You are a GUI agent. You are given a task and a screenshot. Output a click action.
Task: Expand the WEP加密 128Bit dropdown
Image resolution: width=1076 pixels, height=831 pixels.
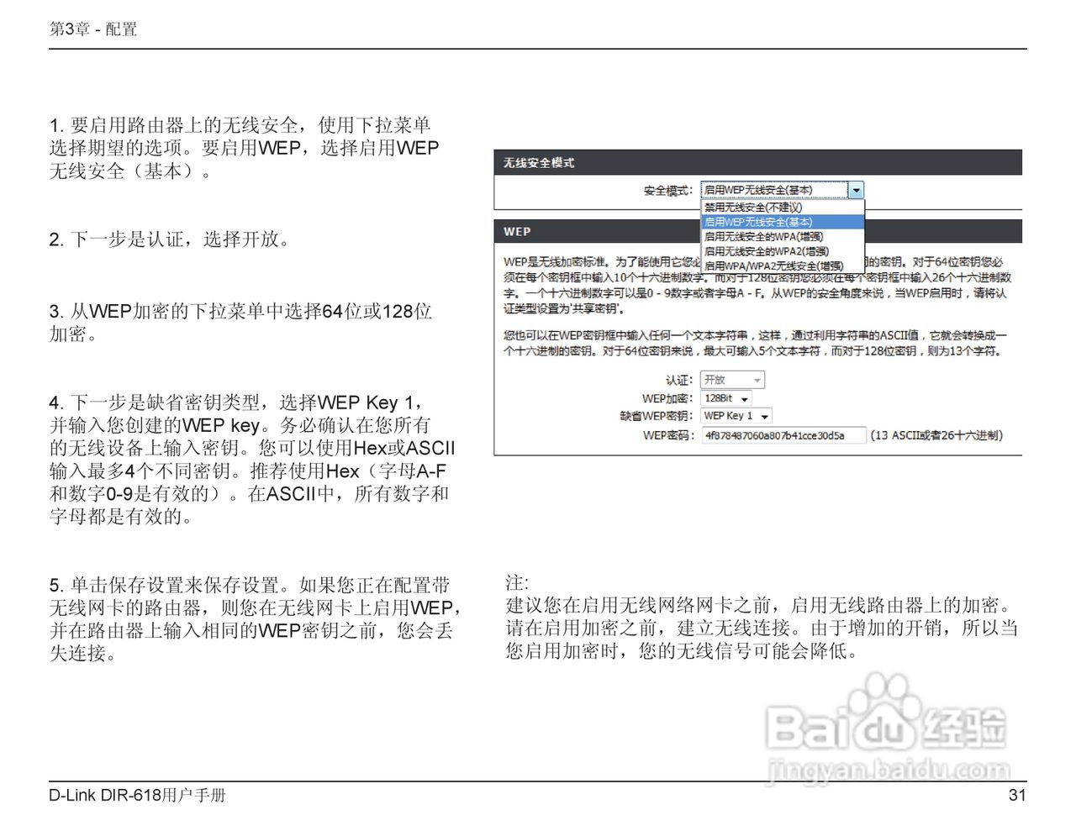point(727,398)
